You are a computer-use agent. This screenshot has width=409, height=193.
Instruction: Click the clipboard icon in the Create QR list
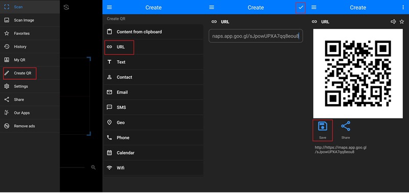109,32
